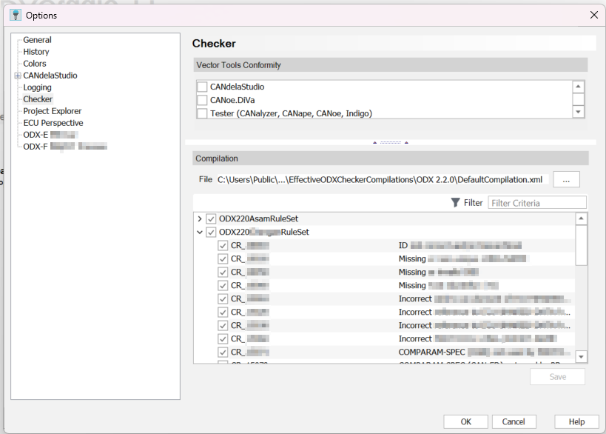This screenshot has width=606, height=434.
Task: Select the COMPARAM-SPEC rule description
Action: click(484, 353)
